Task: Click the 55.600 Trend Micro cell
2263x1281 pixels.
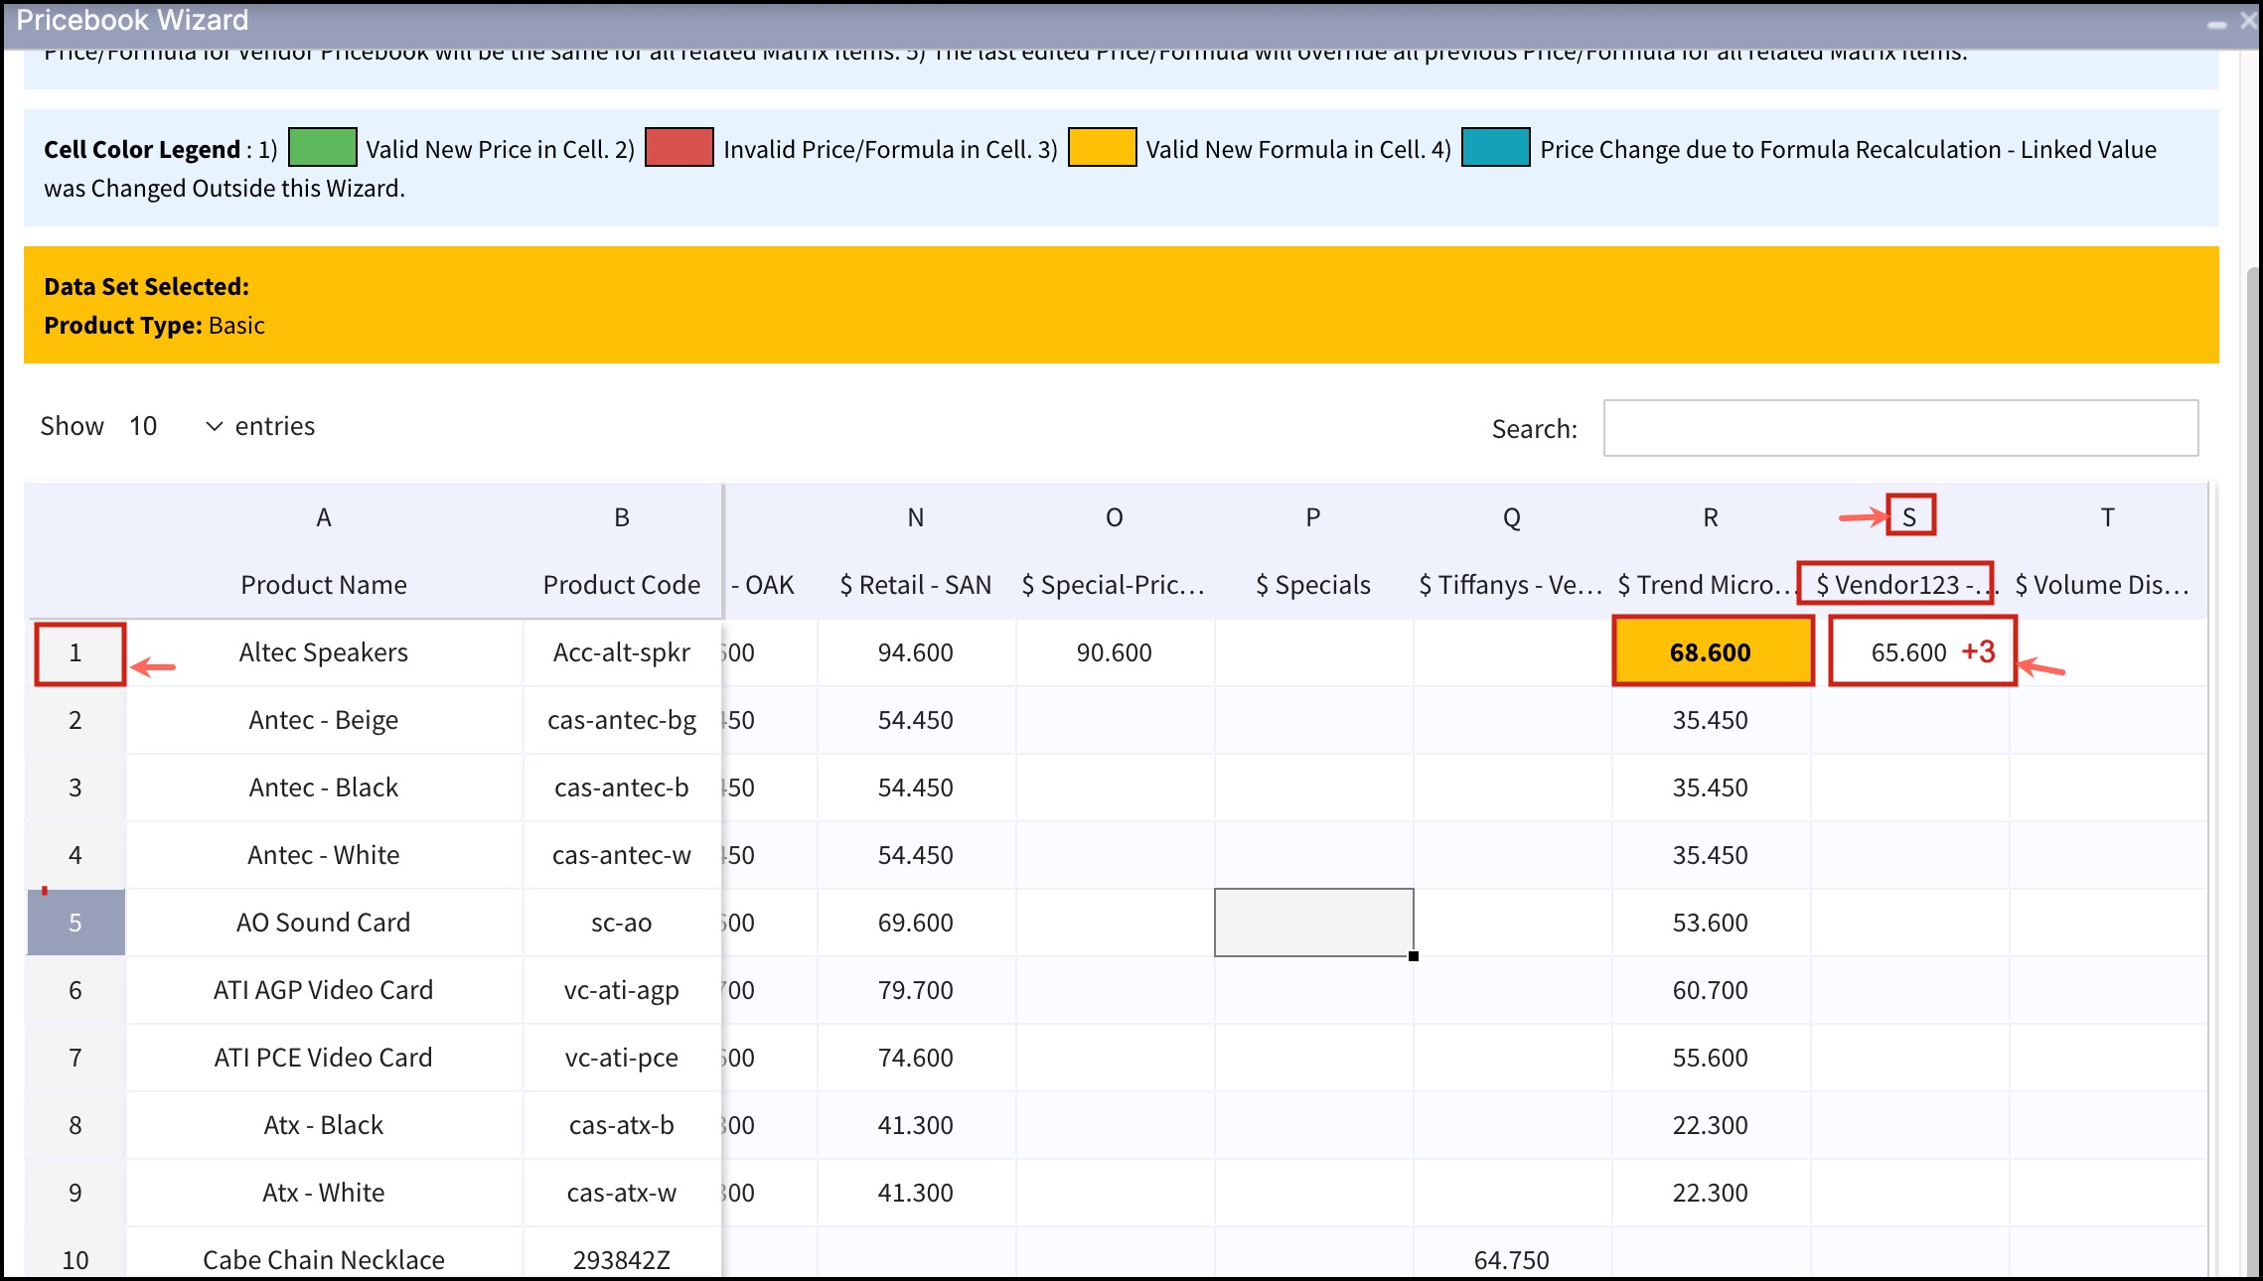Action: tap(1711, 1059)
